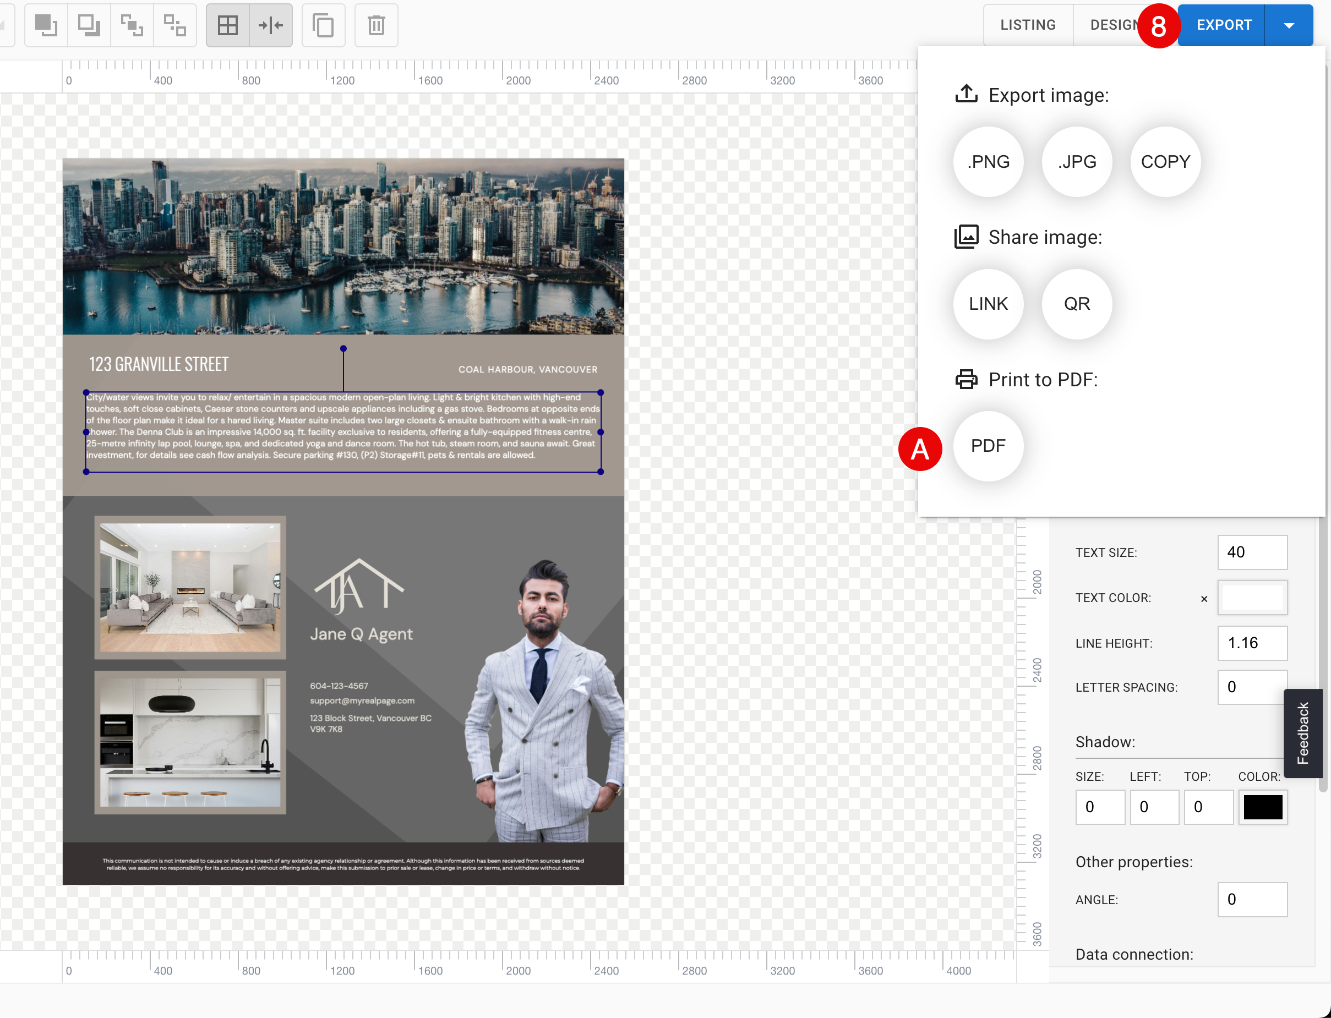This screenshot has width=1331, height=1018.
Task: Select the agent portrait photo
Action: [x=544, y=700]
